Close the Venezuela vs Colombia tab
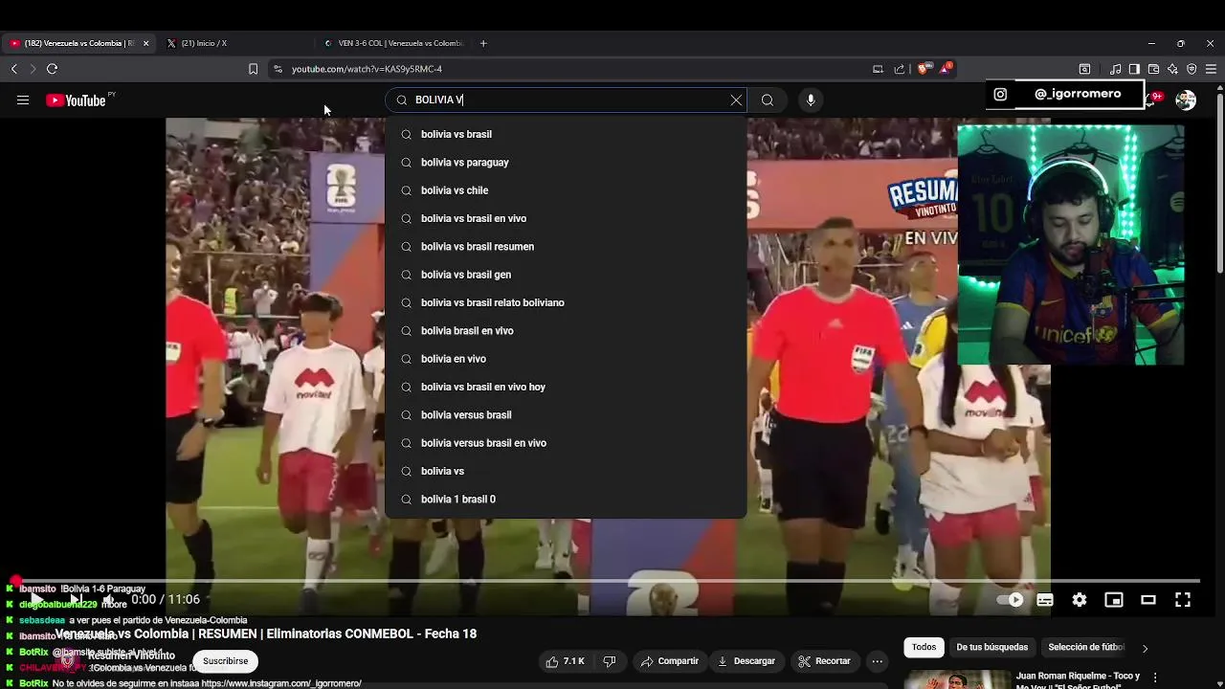The image size is (1225, 689). [x=145, y=43]
